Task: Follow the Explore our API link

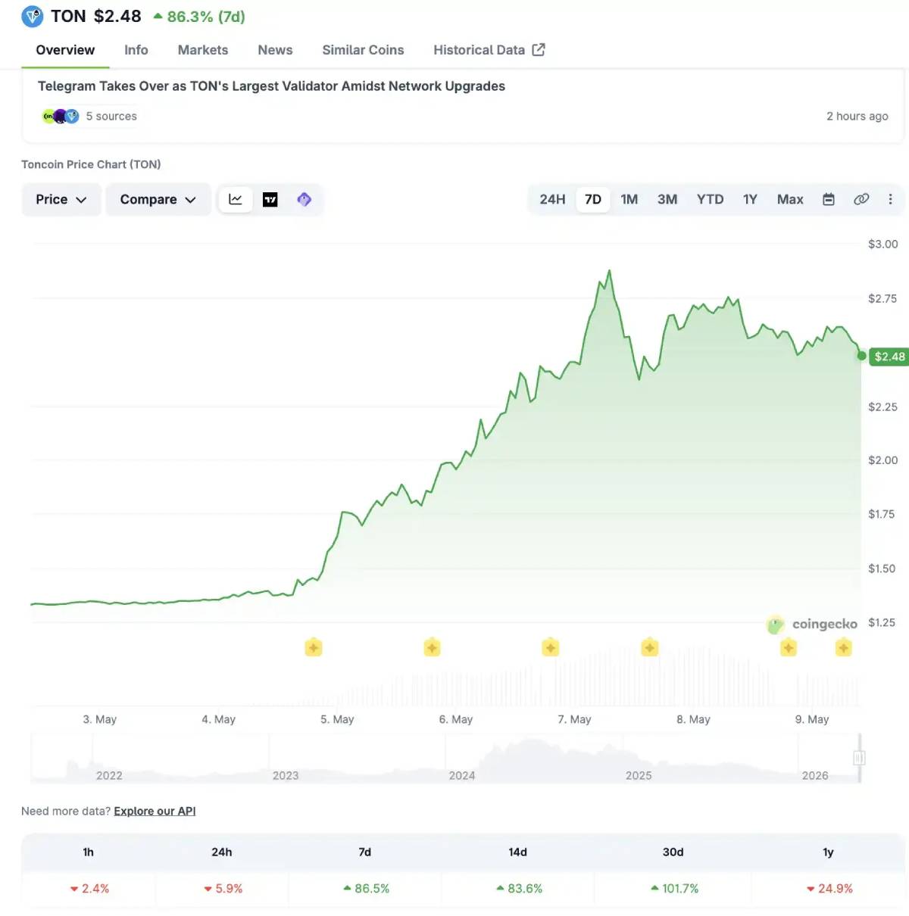Action: coord(155,811)
